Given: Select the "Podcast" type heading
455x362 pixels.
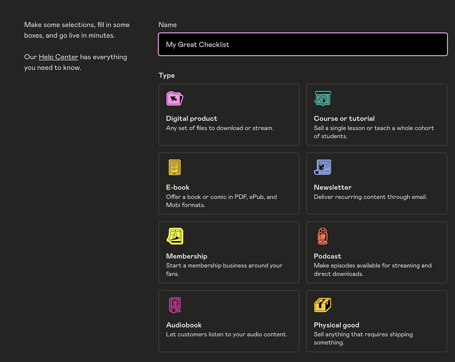Looking at the screenshot, I should (x=327, y=256).
